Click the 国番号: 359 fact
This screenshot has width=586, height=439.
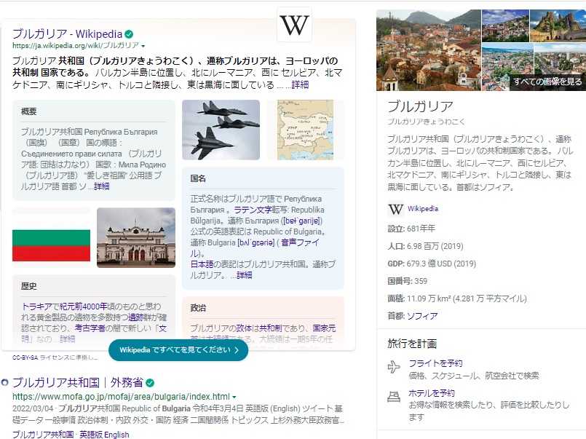(408, 281)
